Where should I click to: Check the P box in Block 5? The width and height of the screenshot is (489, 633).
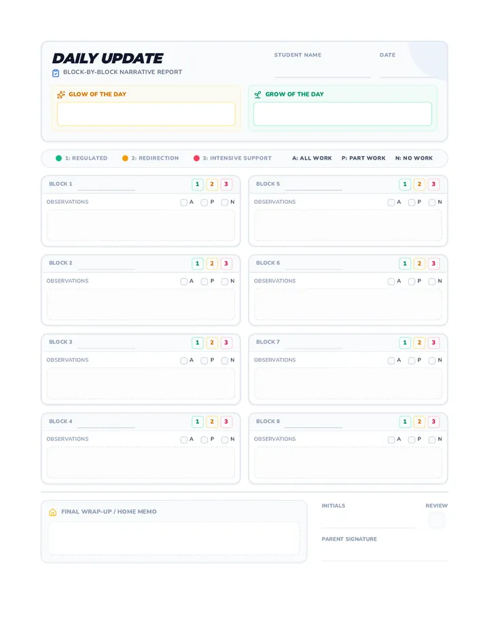coord(412,202)
